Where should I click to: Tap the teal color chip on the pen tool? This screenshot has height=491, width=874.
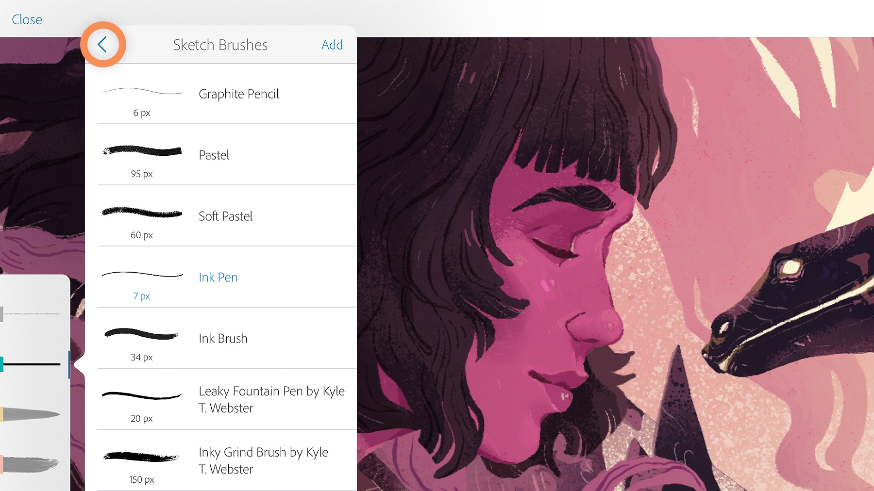click(2, 364)
